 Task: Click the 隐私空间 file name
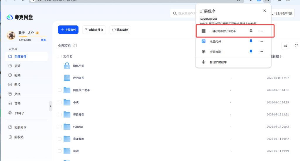[79, 66]
